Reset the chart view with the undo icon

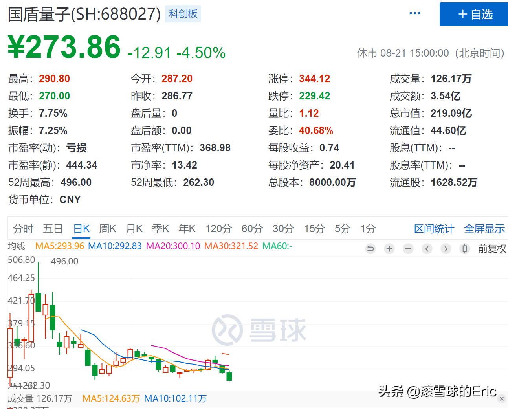(370, 249)
